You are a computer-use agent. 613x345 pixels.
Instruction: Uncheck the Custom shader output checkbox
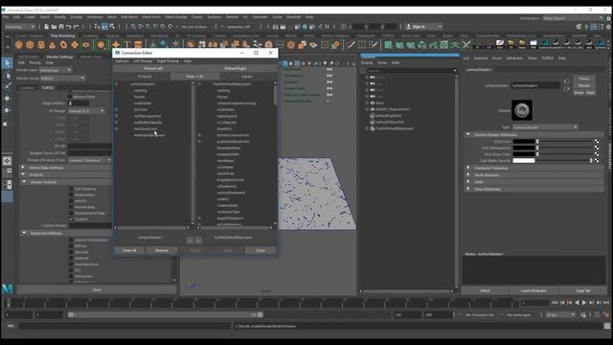tap(71, 219)
